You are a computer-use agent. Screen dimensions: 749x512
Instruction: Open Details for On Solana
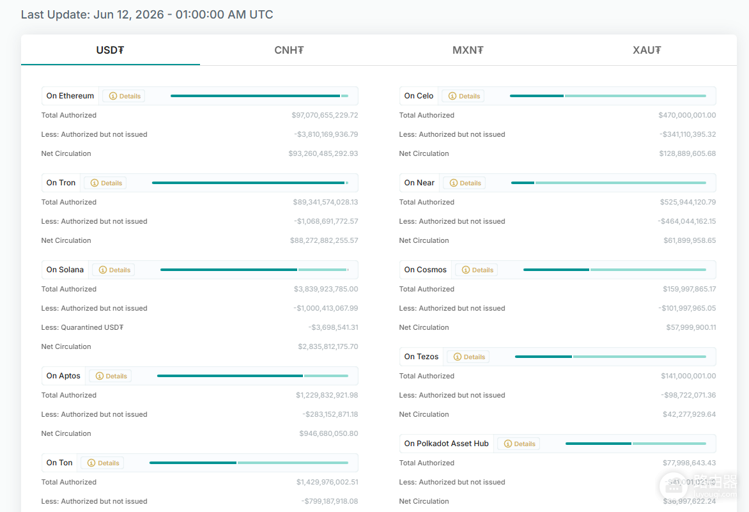tap(114, 270)
